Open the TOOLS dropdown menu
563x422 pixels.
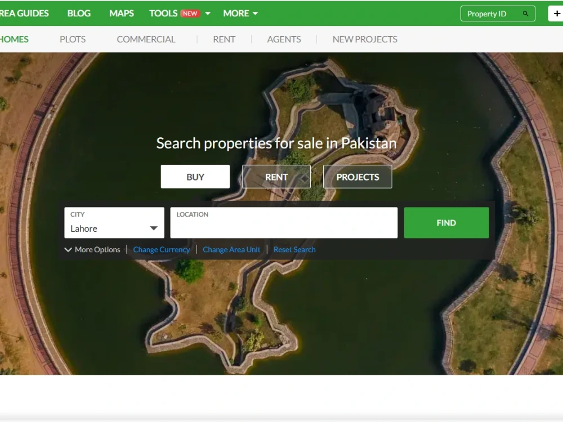pyautogui.click(x=180, y=14)
